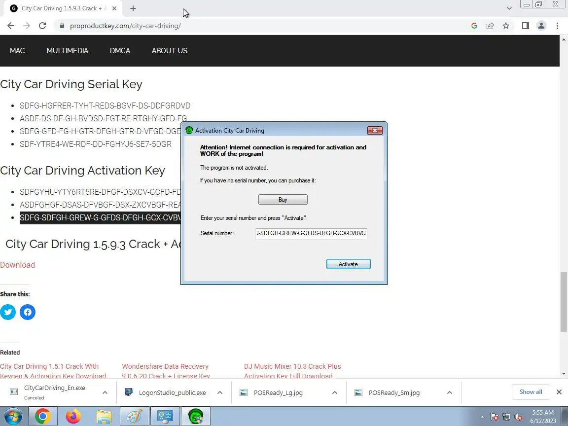
Task: Bookmark this page with star icon
Action: tap(506, 26)
